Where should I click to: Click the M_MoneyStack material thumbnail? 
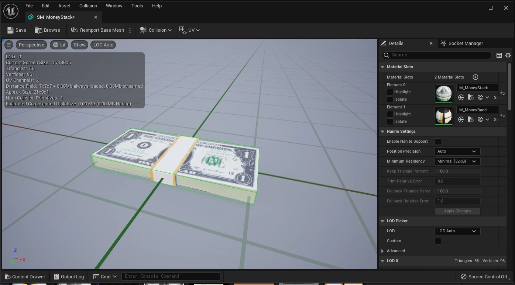pos(444,94)
